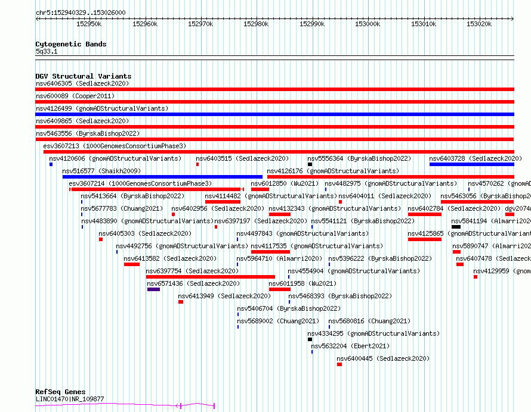Open nsv5468393 (ByrskaBishop2022) label
Image resolution: width=531 pixels, height=412 pixels.
tap(340, 296)
